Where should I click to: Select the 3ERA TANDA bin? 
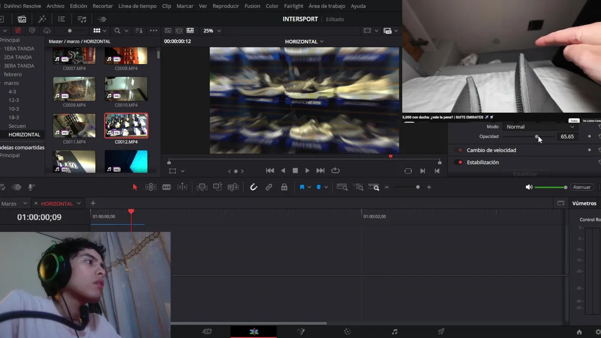19,66
